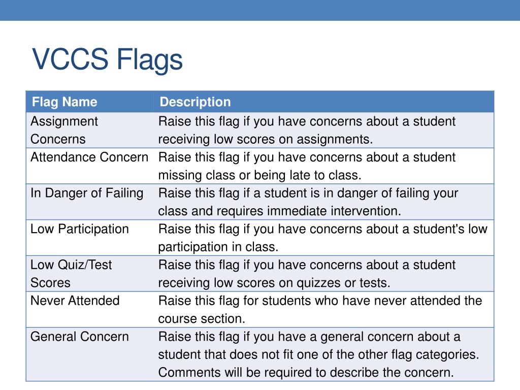Click the never attended course section description

(x=320, y=309)
